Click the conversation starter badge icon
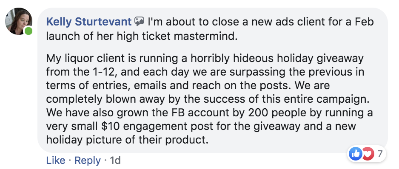Screen dimensions: 399x169 click(140, 22)
